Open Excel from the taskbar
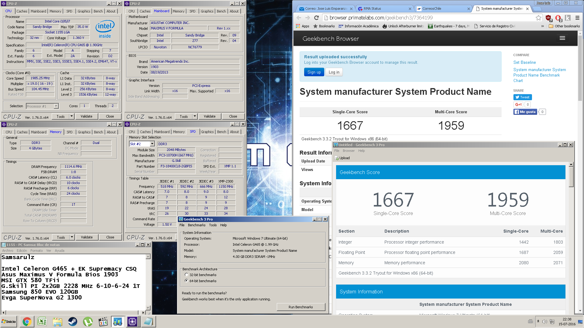The width and height of the screenshot is (584, 328). coord(42,322)
